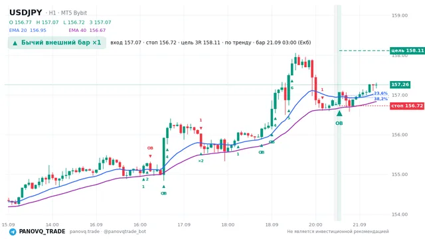Click the 18.09 date axis label
Viewport: 425px width, 239px height.
pyautogui.click(x=272, y=224)
